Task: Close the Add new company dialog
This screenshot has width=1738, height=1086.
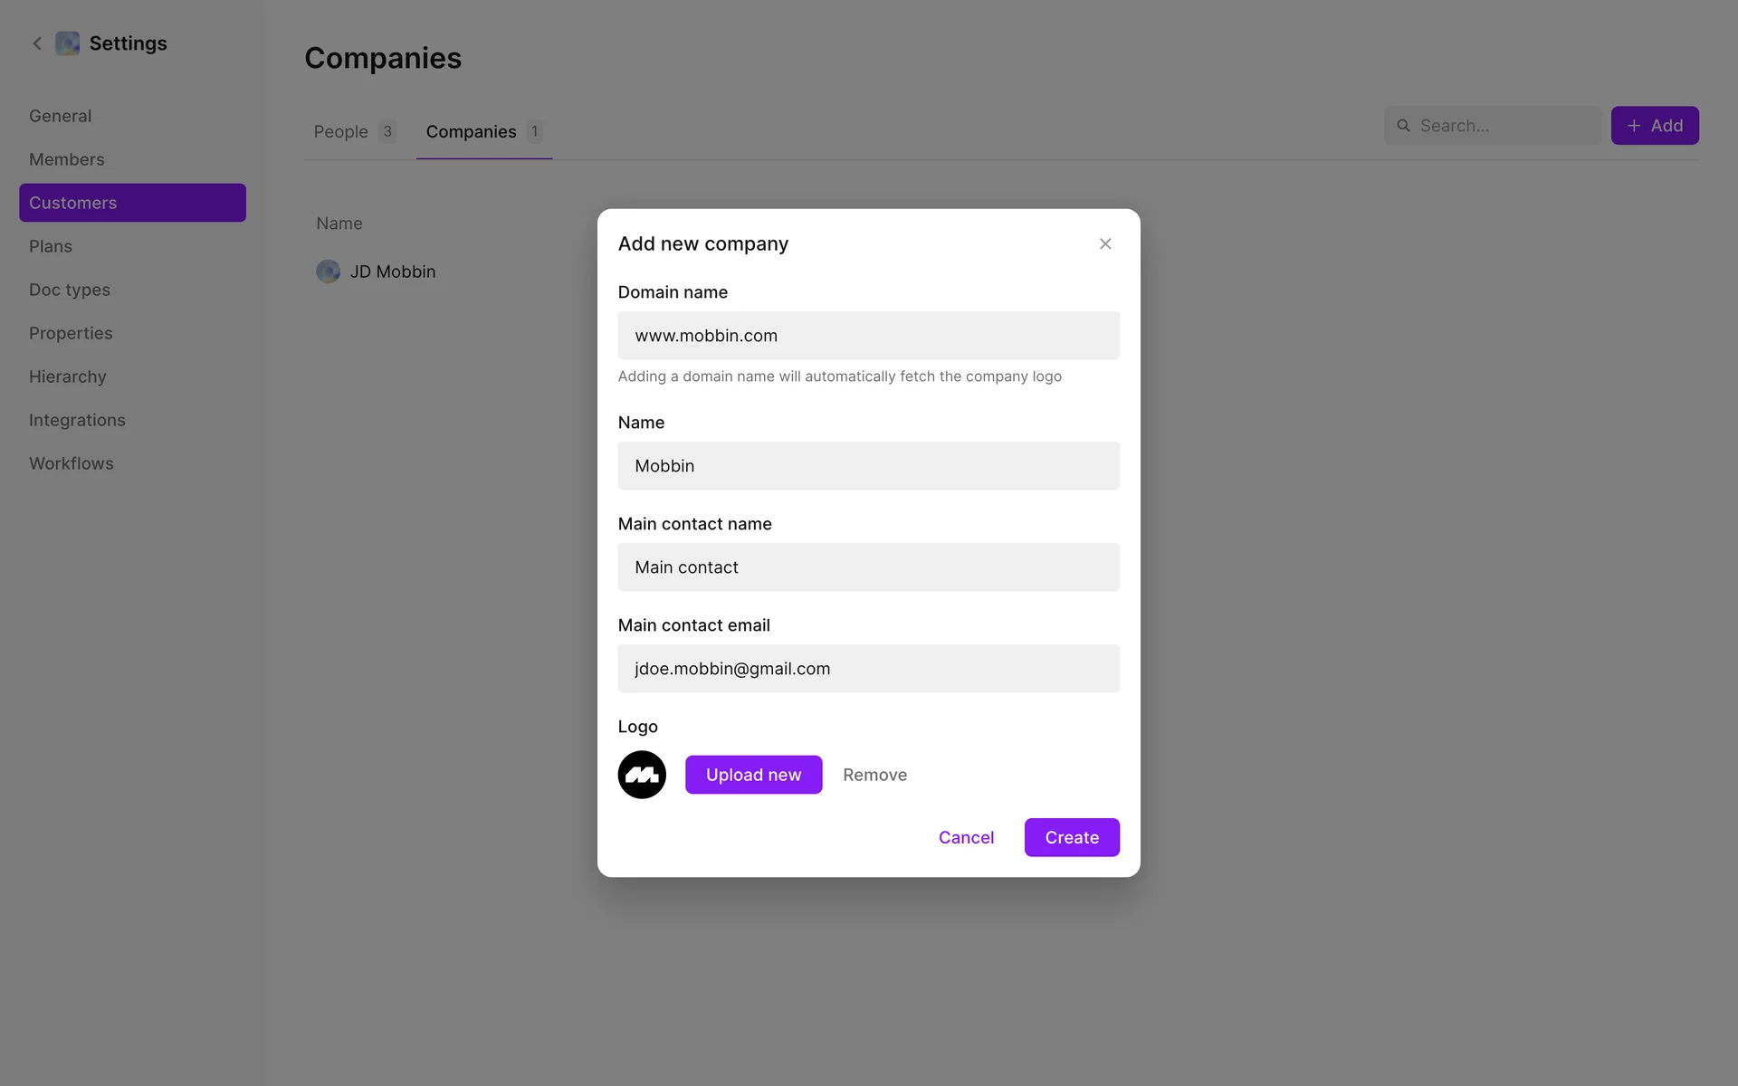Action: pos(1105,244)
